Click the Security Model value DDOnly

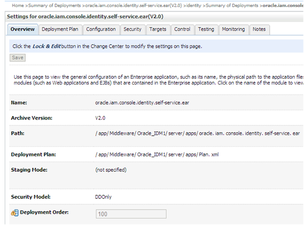103,197
